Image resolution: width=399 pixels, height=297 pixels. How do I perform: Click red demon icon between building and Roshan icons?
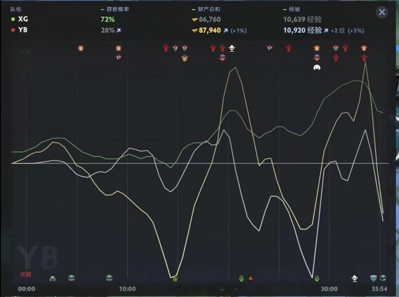288,48
